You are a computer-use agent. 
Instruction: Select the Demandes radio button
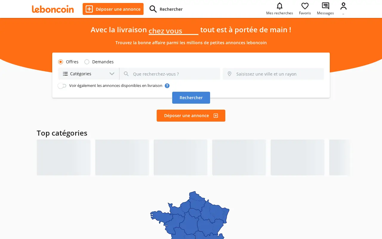pyautogui.click(x=87, y=62)
